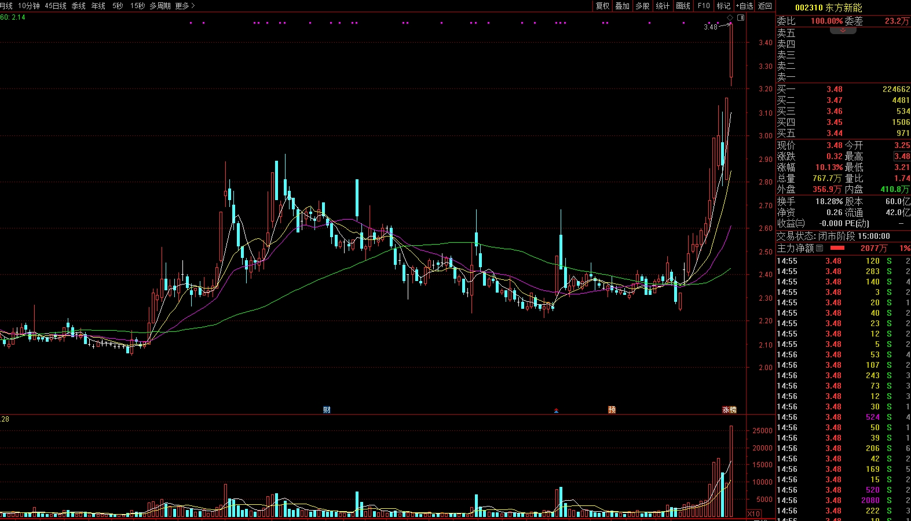911x521 pixels.
Task: Click the X10 volume scale indicator
Action: click(753, 513)
